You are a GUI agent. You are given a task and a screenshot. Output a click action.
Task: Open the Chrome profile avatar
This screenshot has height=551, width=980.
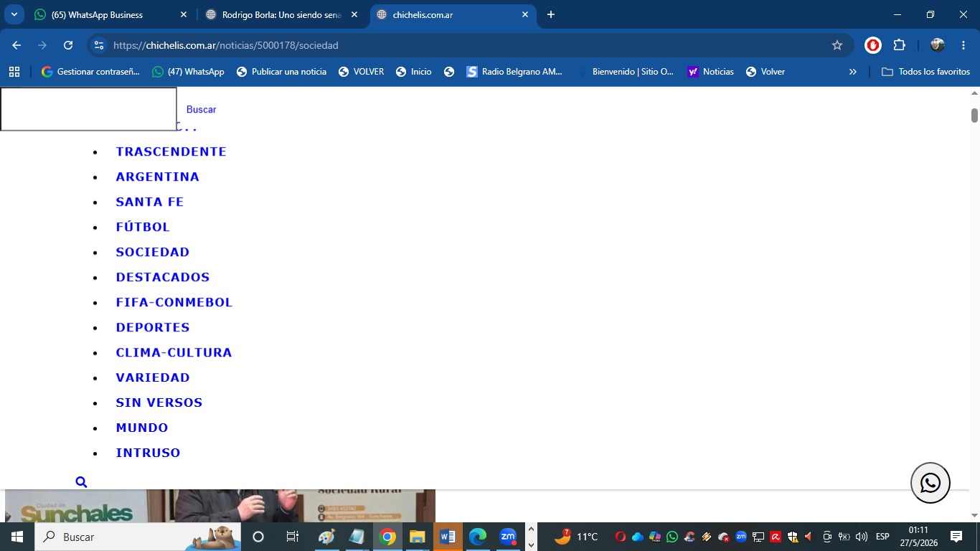pyautogui.click(x=938, y=45)
